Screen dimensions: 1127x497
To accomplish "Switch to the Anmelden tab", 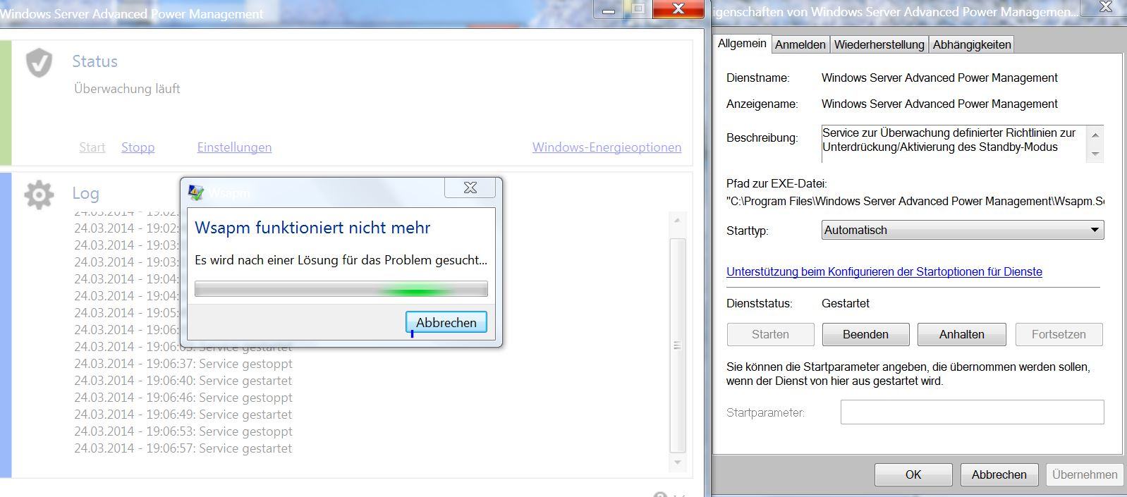I will [800, 44].
